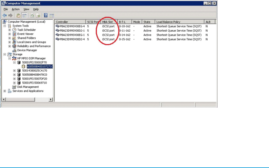This screenshot has width=269, height=168.
Task: Click the Event Viewer icon
Action: click(x=14, y=34)
